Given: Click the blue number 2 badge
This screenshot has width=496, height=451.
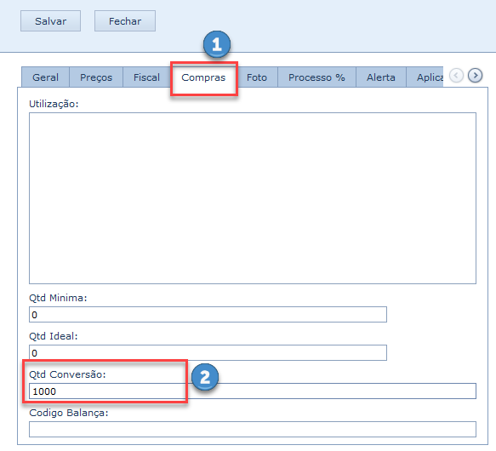Looking at the screenshot, I should pos(205,377).
